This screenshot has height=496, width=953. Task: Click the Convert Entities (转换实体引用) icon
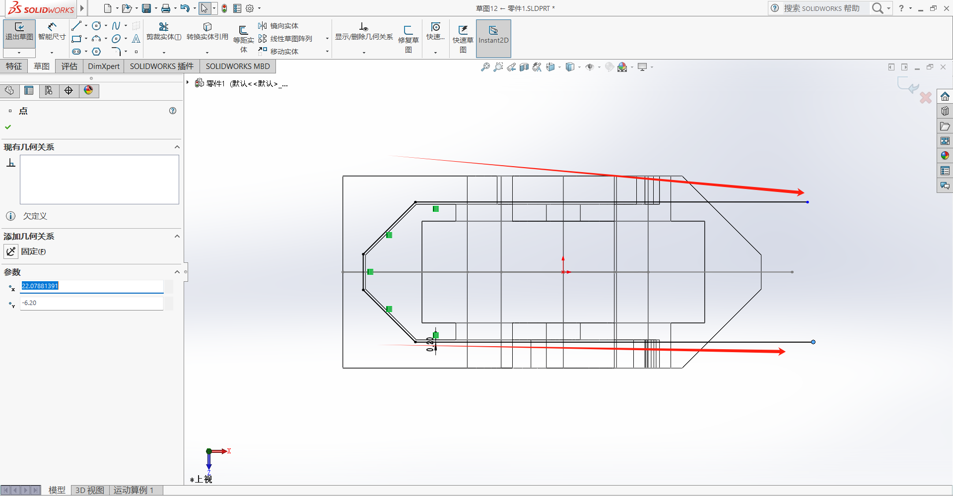(x=207, y=31)
